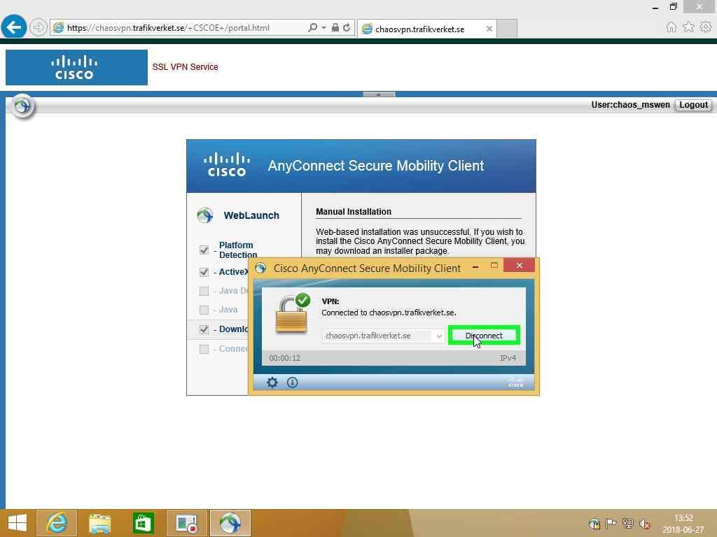Click the browser Home icon
The height and width of the screenshot is (537, 717).
(x=671, y=27)
